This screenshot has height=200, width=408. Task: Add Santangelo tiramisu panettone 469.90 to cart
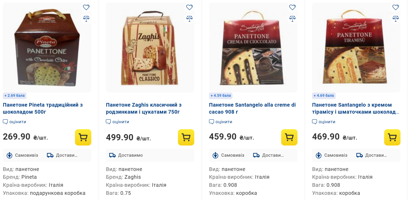(392, 137)
